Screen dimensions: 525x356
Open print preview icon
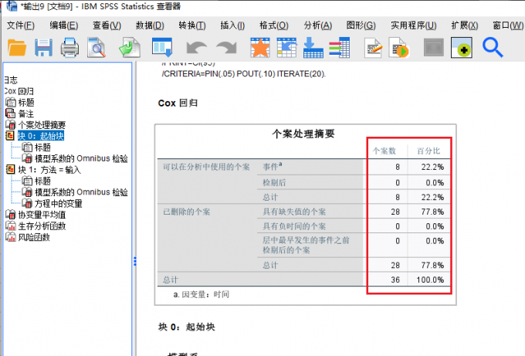pos(97,48)
